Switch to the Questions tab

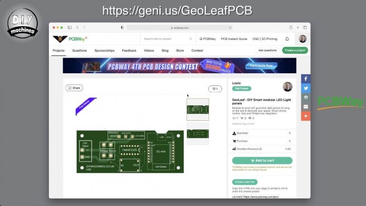(x=79, y=50)
